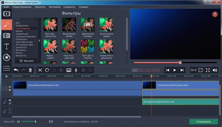Detach the preview window
This screenshot has width=222, height=127.
click(201, 70)
